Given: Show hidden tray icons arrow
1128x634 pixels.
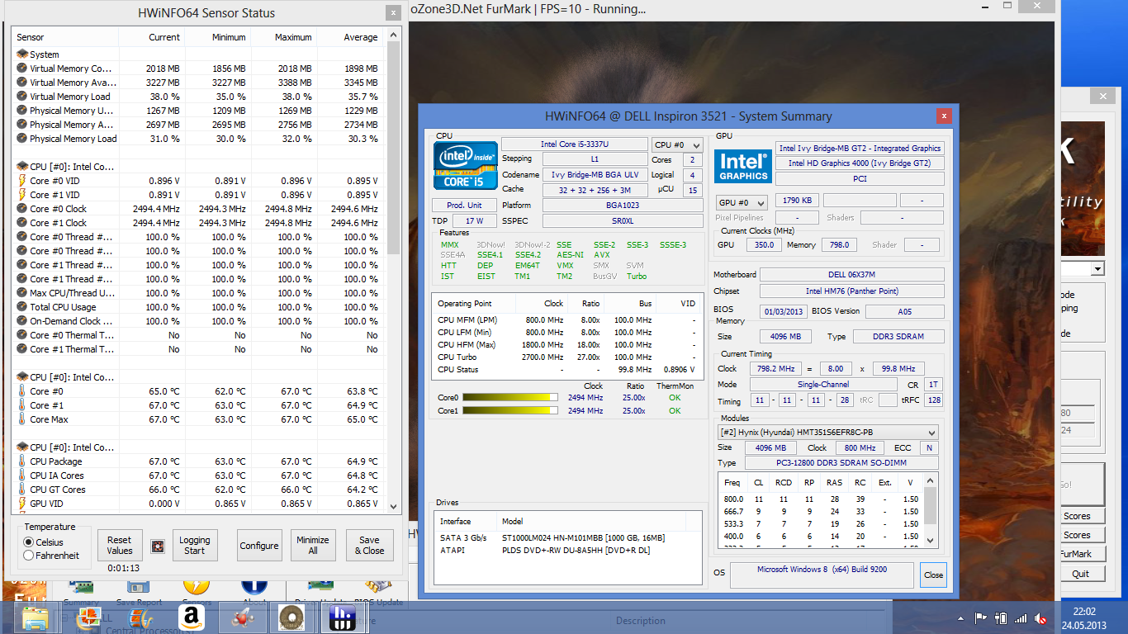Looking at the screenshot, I should tap(960, 617).
